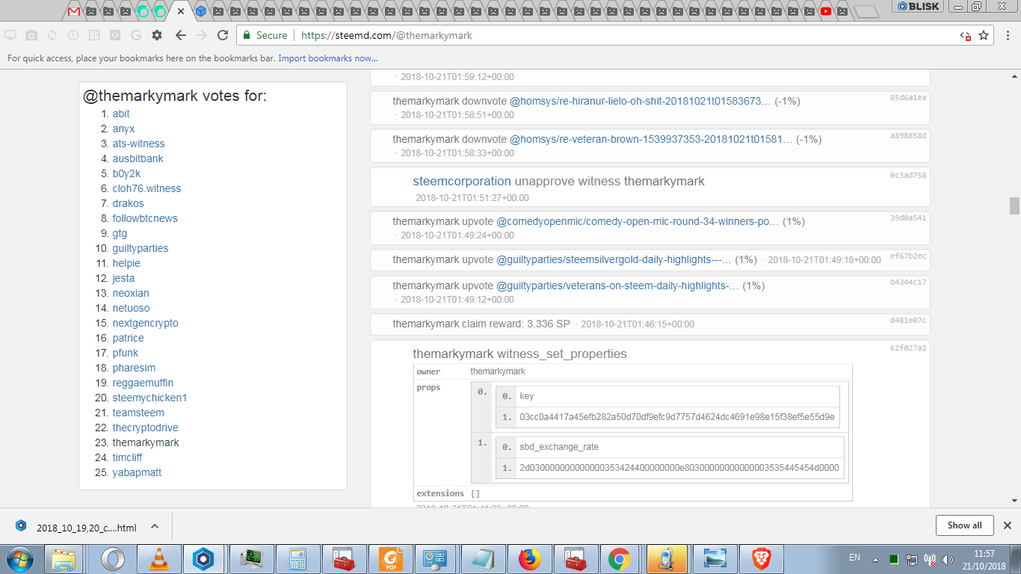Click the blocked content icon in address bar

click(966, 35)
